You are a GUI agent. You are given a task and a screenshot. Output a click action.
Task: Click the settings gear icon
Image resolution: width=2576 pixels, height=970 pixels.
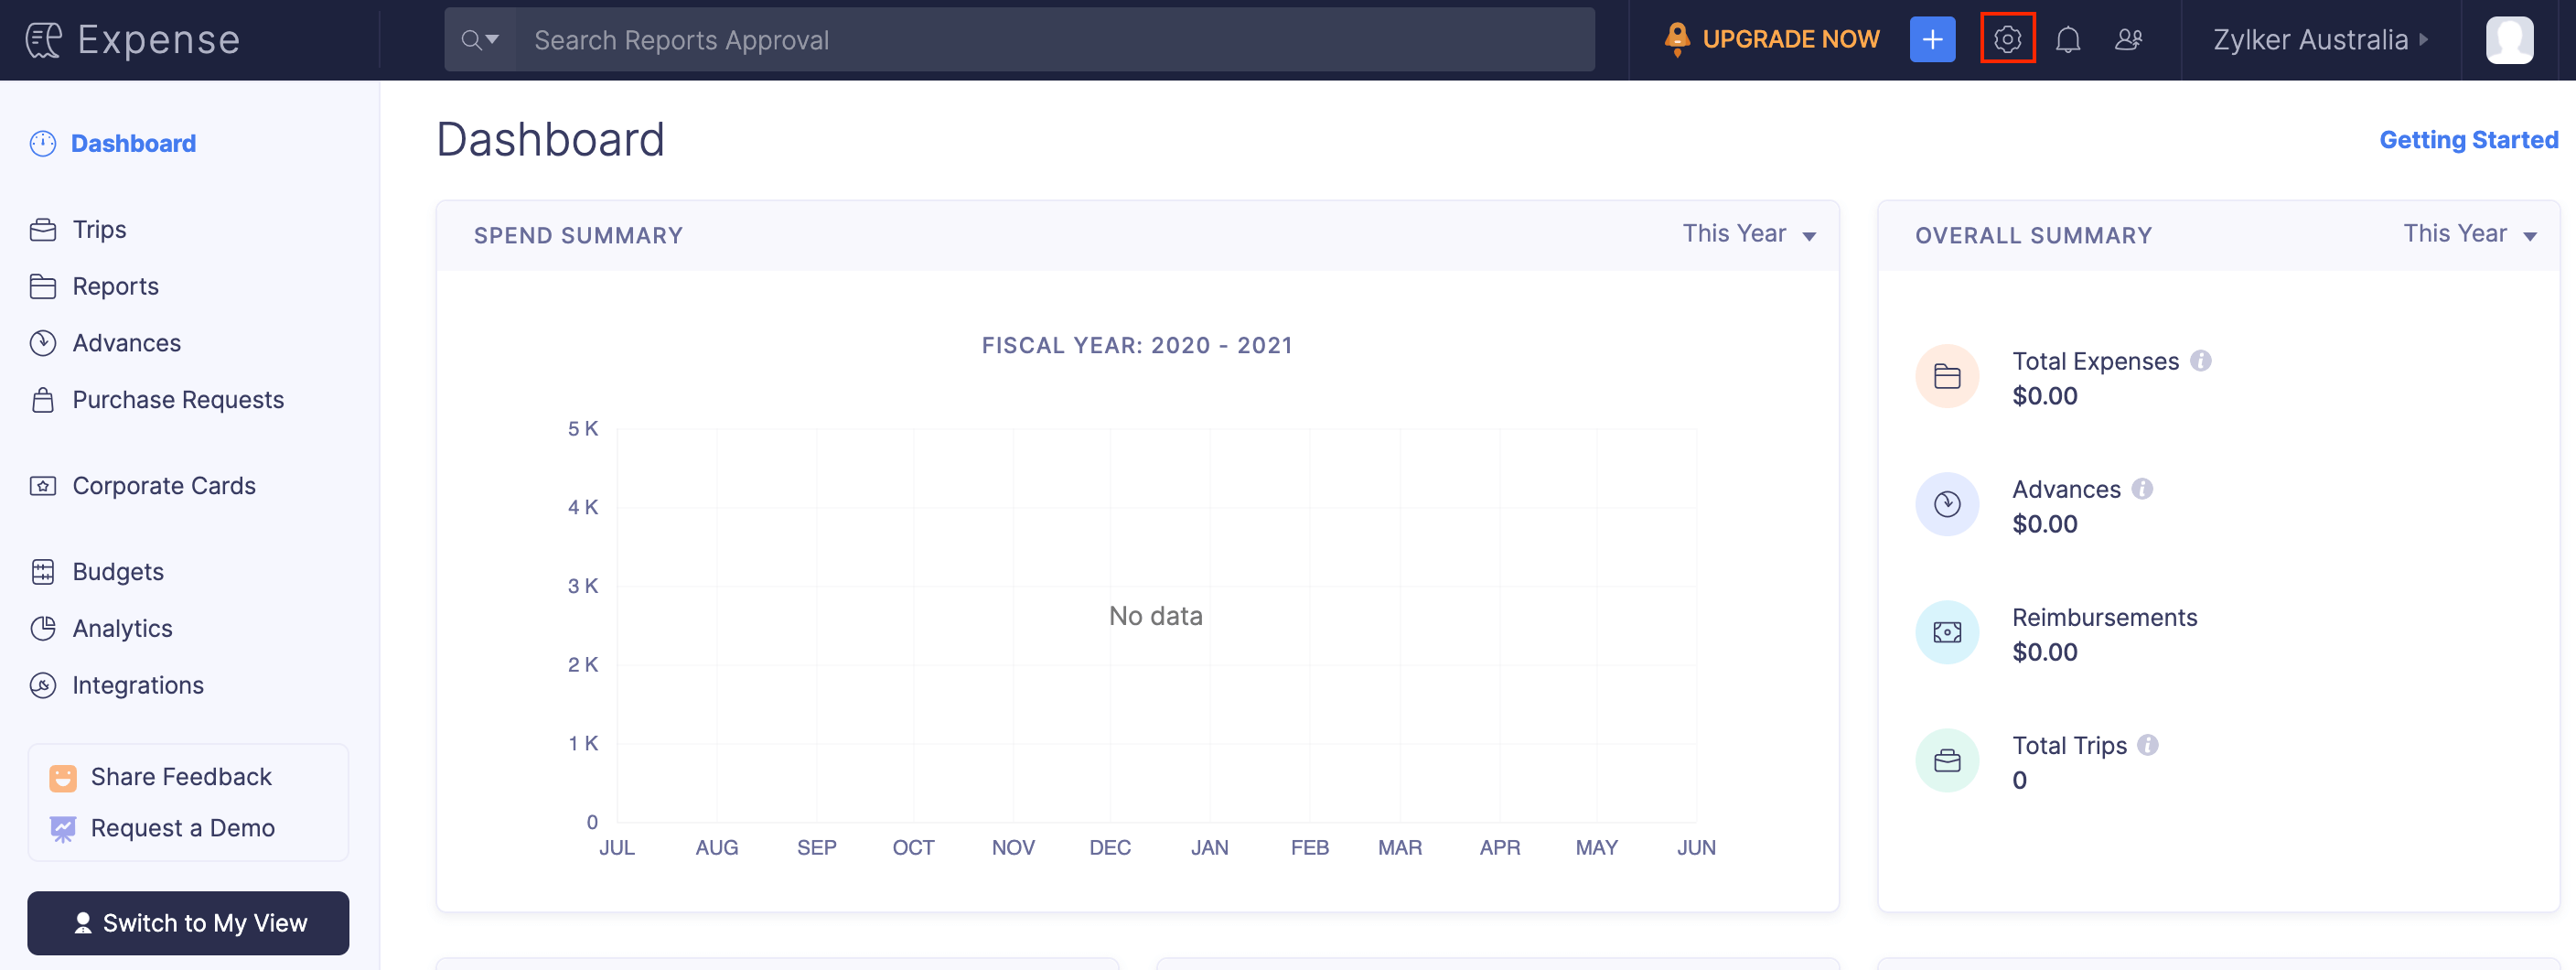[x=2007, y=40]
